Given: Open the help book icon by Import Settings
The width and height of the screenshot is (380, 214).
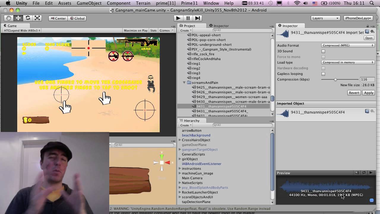Looking at the screenshot, I should tap(367, 32).
